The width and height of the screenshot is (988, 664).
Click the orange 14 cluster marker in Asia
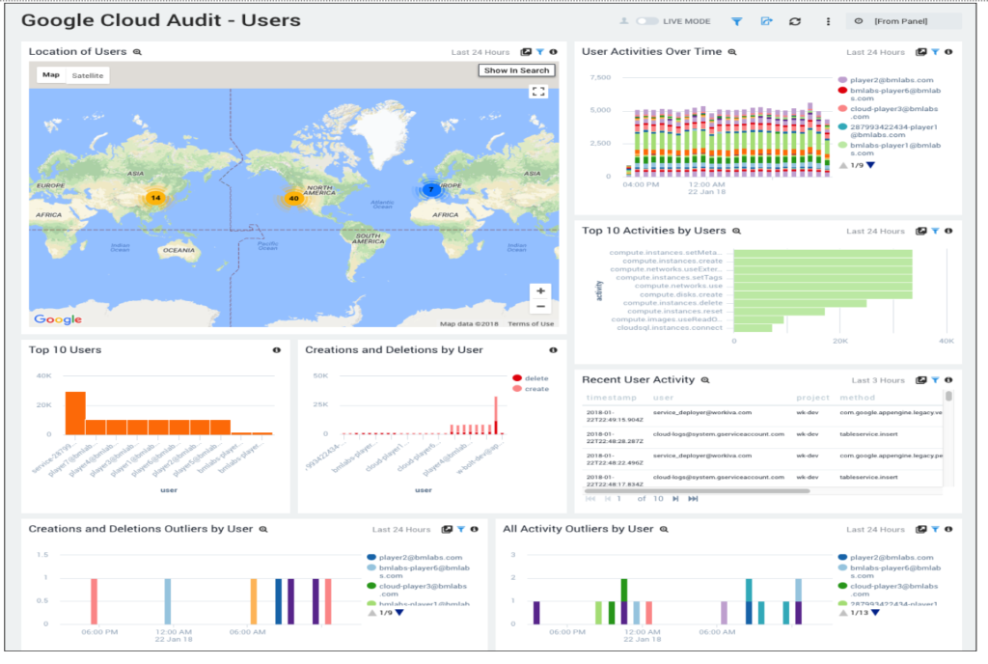click(x=155, y=198)
